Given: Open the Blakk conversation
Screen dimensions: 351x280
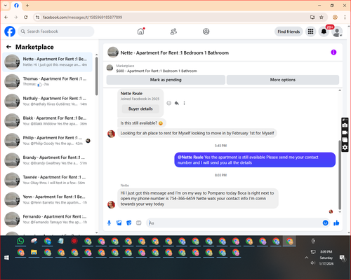Looking at the screenshot, I should tap(48, 121).
